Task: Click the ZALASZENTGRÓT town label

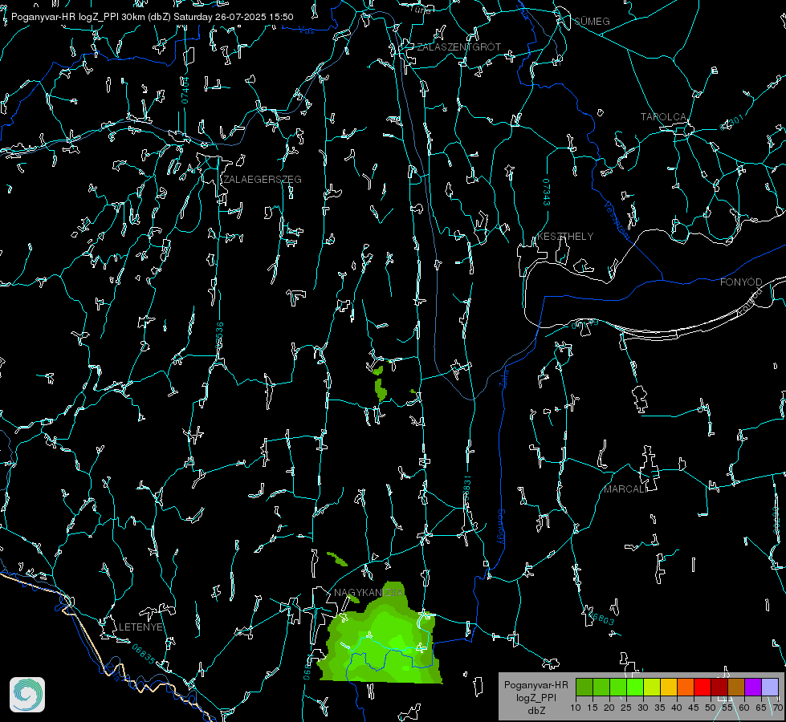Action: (x=458, y=47)
